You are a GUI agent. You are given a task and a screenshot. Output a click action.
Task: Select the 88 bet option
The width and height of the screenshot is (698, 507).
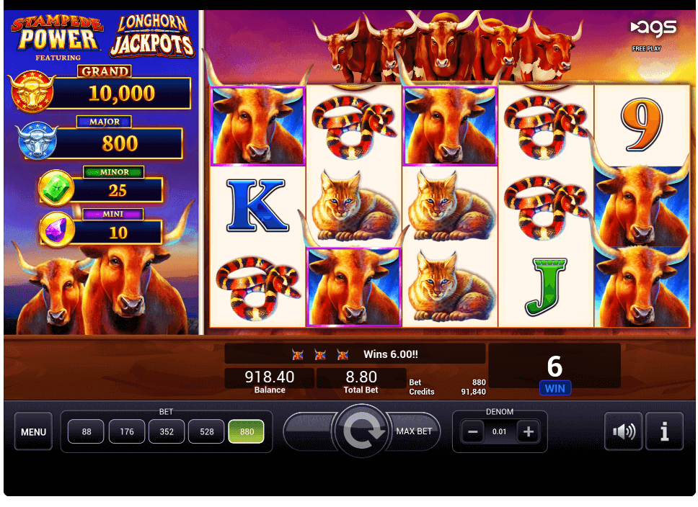click(x=87, y=431)
